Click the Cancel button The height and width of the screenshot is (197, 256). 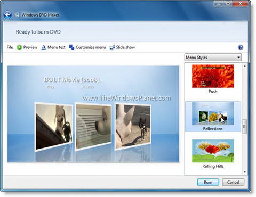pos(233,182)
